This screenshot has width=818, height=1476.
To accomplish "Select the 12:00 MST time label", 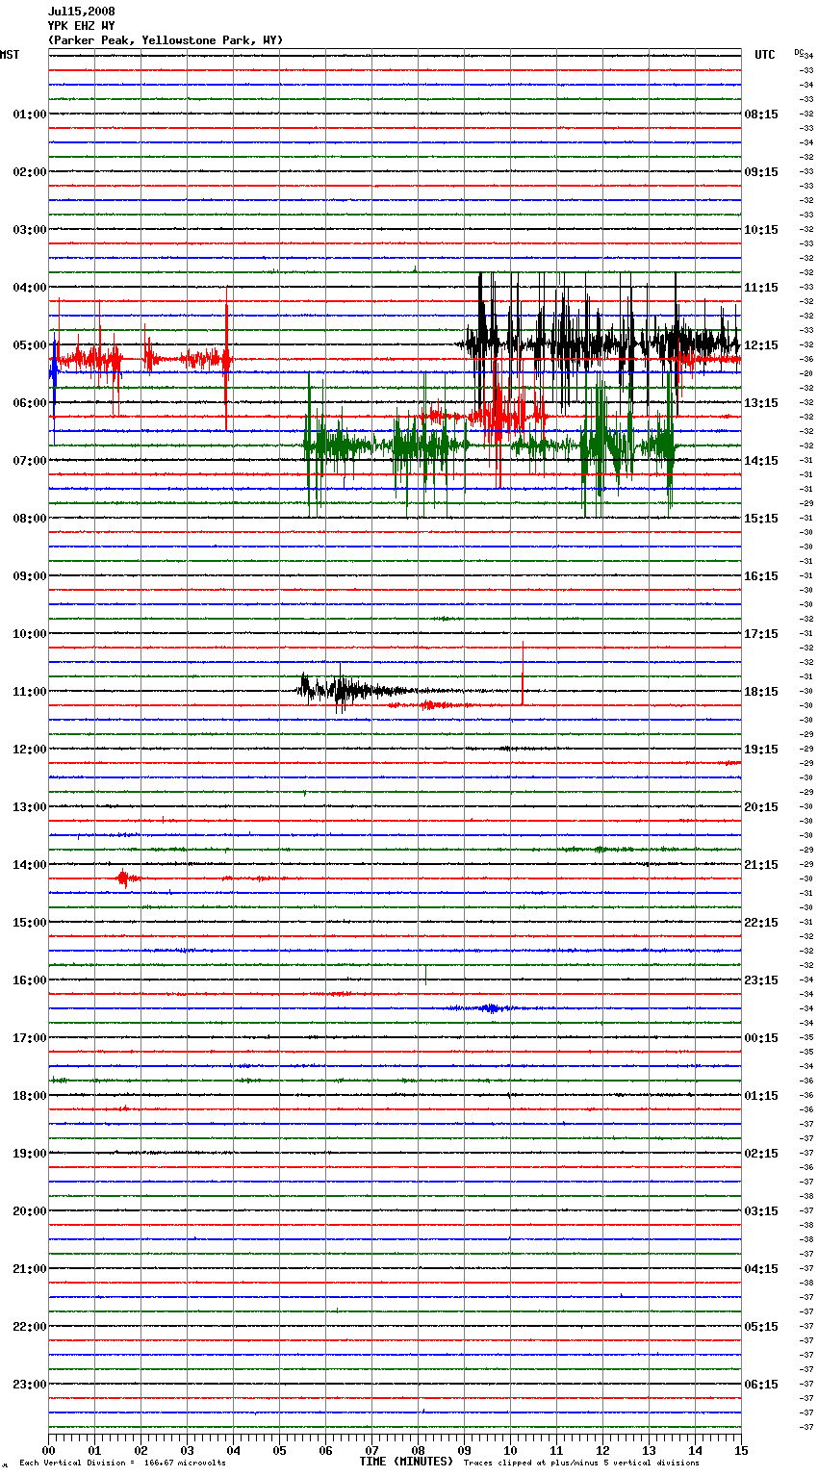I will [x=30, y=750].
